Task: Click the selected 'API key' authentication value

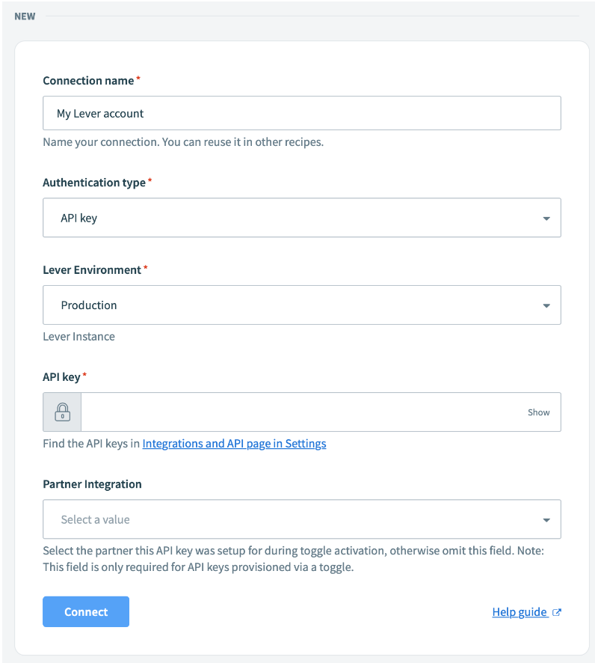Action: point(79,219)
